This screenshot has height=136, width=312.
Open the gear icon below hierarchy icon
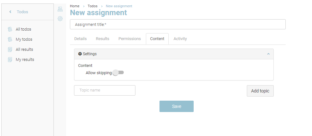click(x=60, y=19)
